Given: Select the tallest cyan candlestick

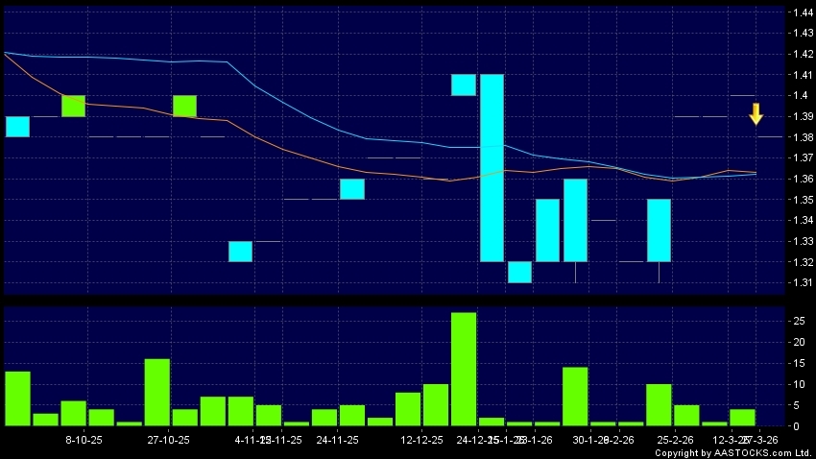Looking at the screenshot, I should pos(492,167).
